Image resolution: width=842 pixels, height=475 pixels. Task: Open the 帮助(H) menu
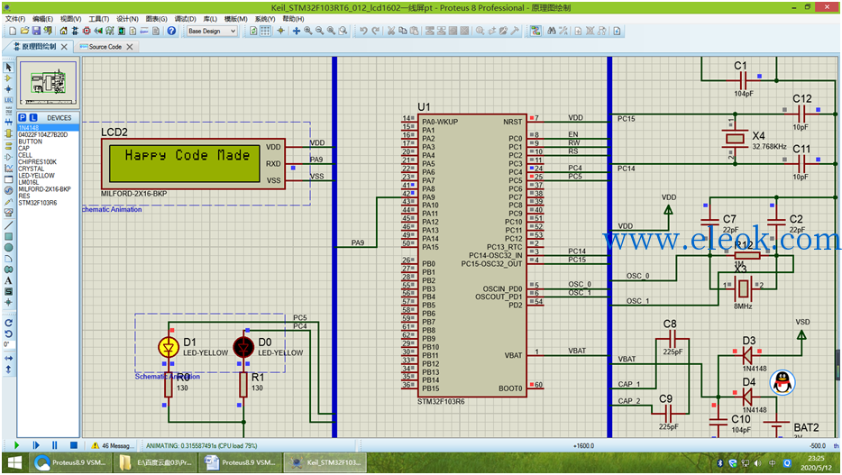[293, 19]
